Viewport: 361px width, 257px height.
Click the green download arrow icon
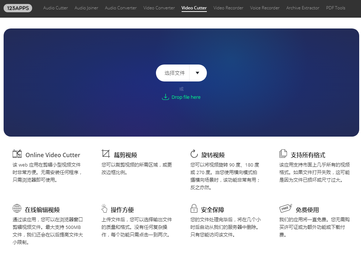tap(166, 97)
